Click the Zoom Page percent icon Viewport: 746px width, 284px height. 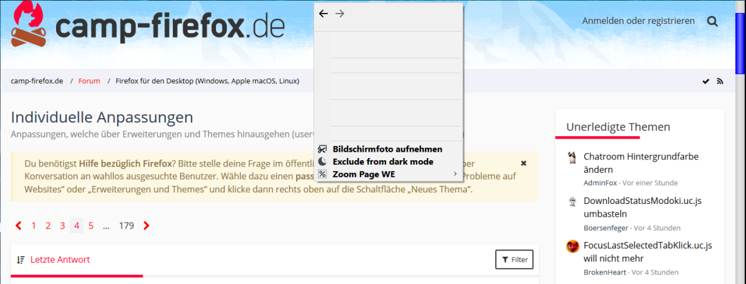(322, 174)
